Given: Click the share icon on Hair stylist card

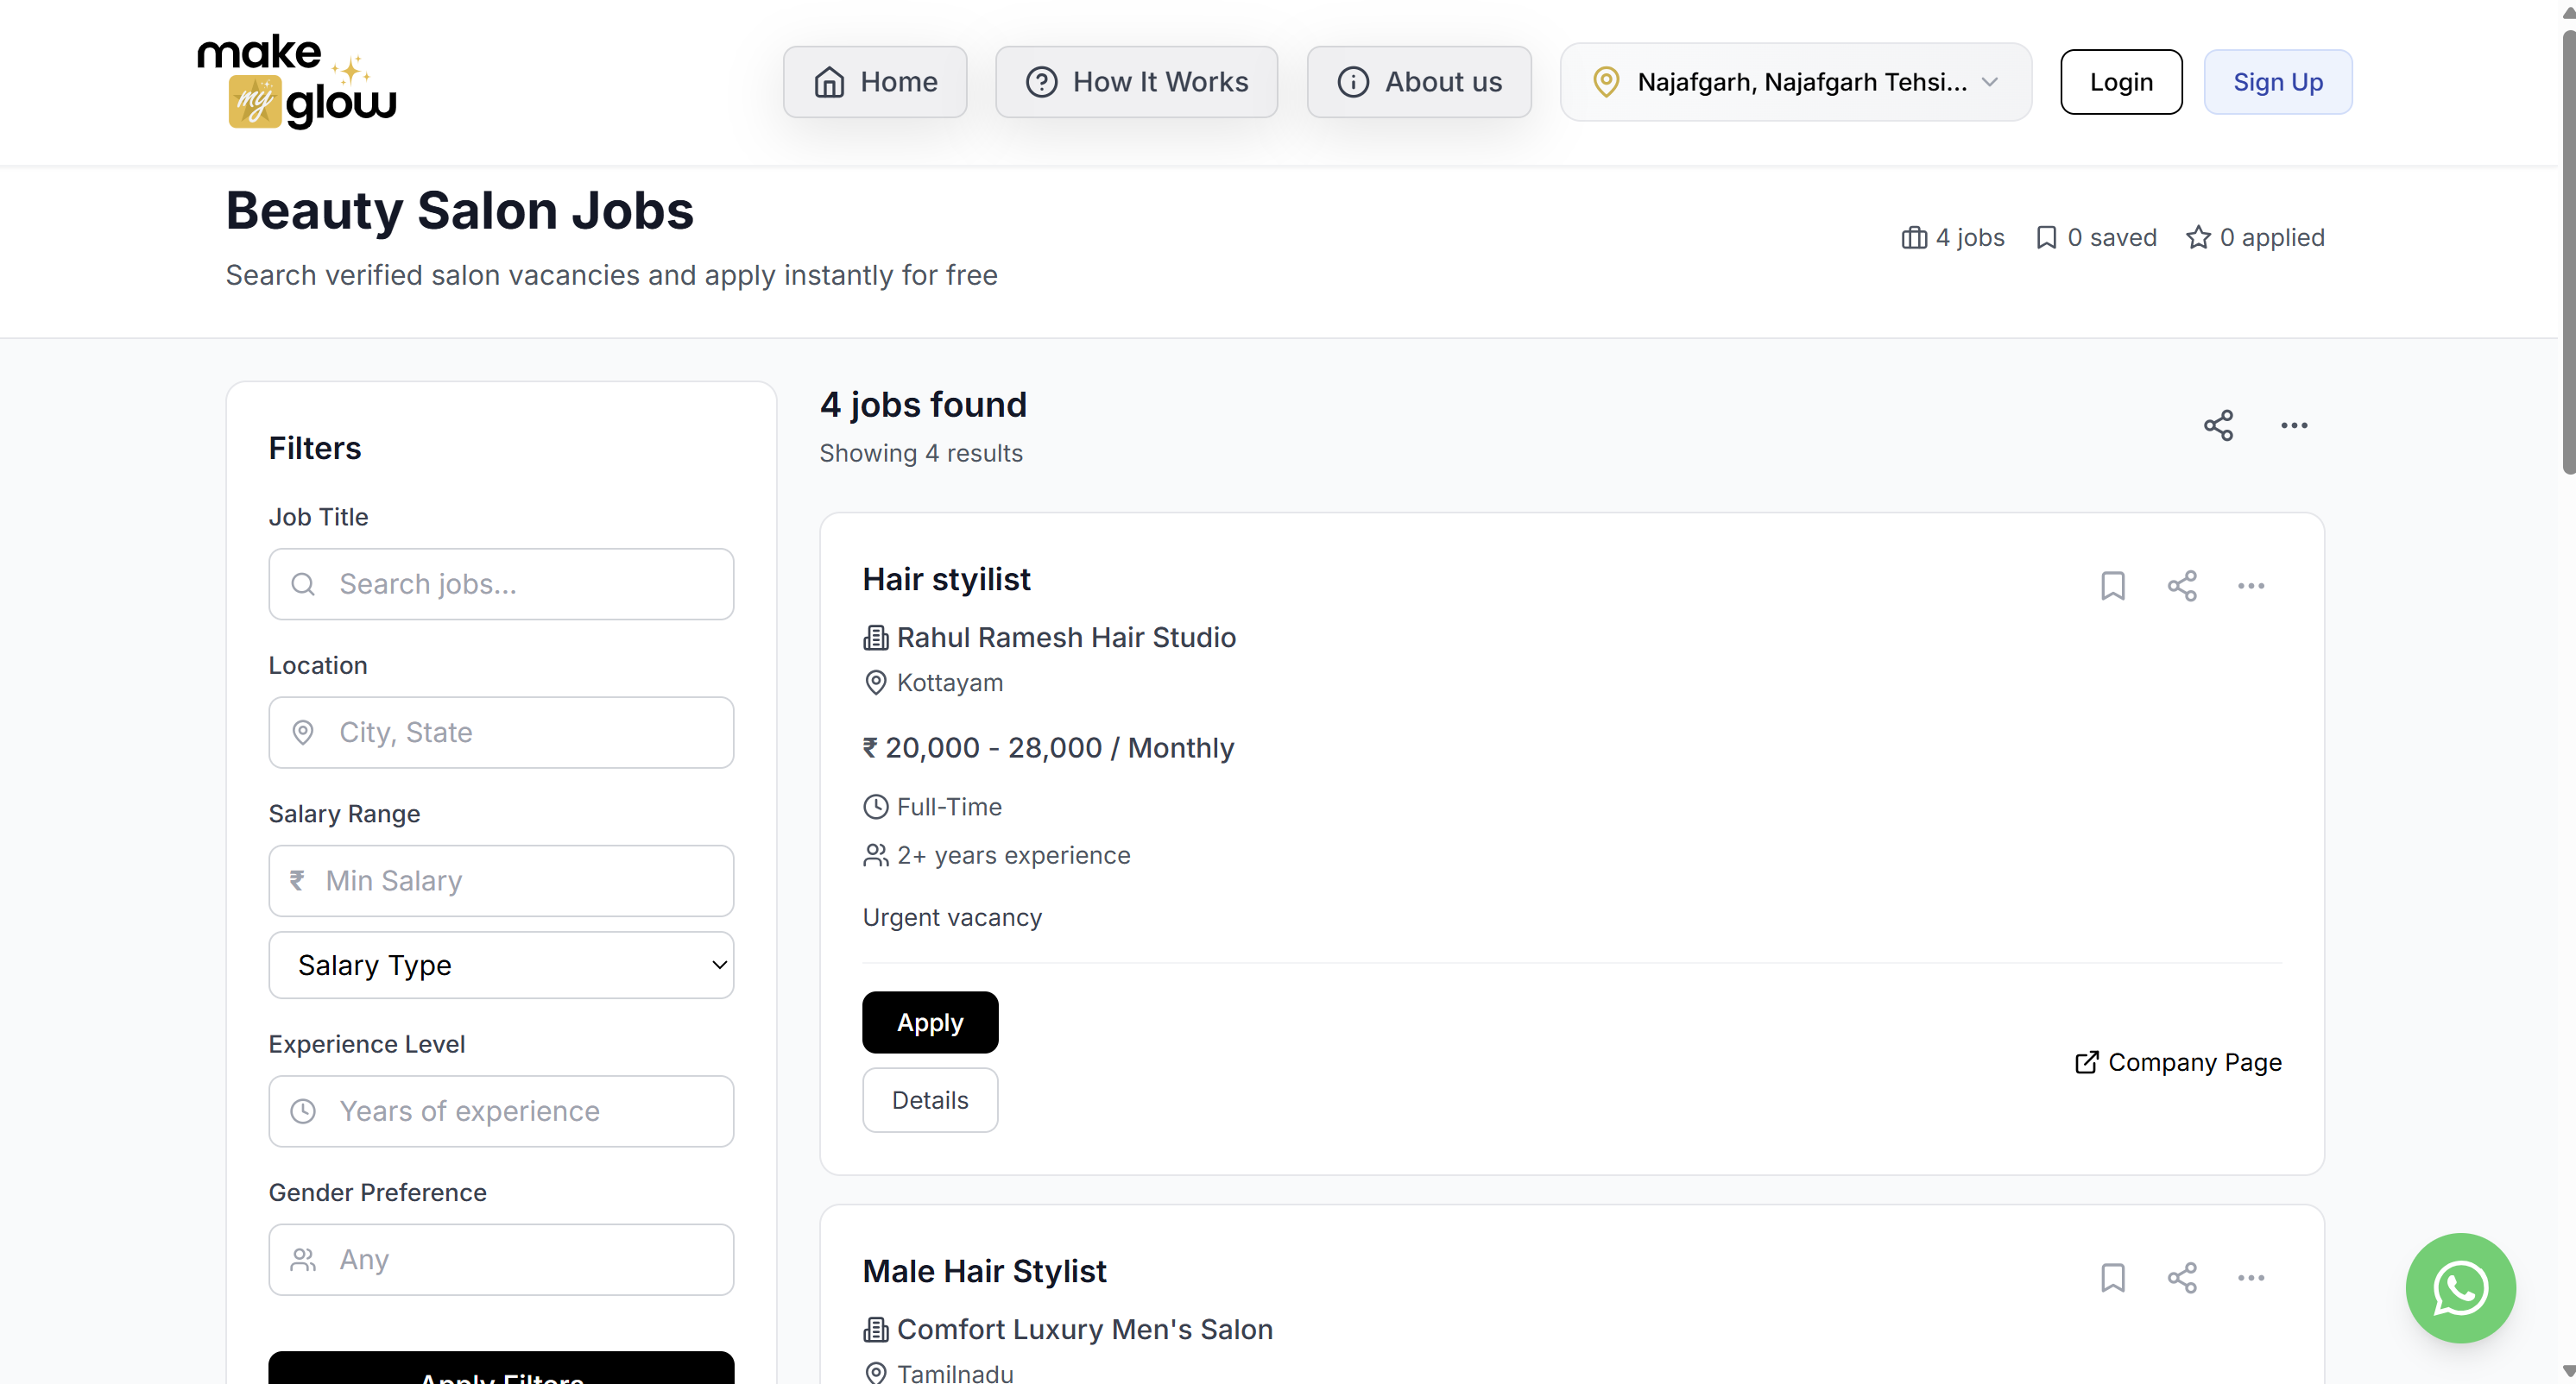Looking at the screenshot, I should coord(2182,587).
